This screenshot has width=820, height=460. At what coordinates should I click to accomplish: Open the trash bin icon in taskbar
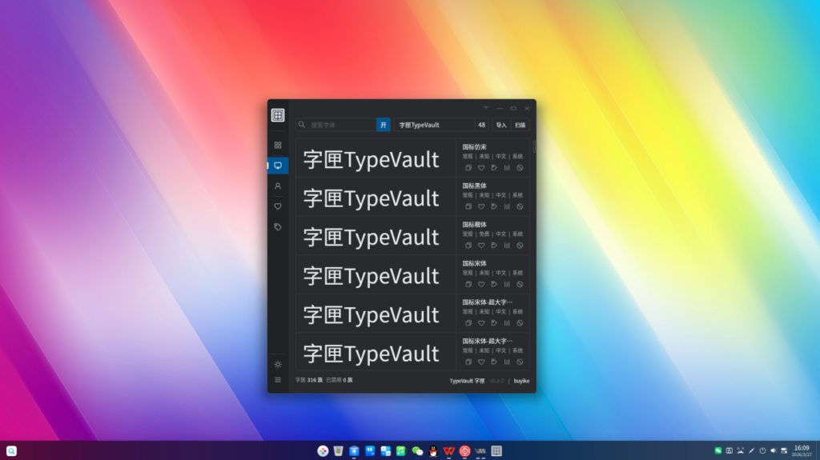[339, 451]
